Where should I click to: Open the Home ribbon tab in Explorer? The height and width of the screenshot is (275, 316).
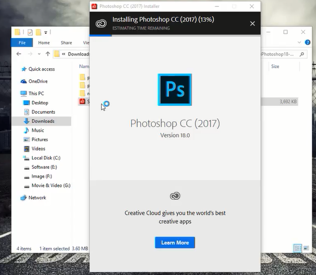(x=44, y=43)
